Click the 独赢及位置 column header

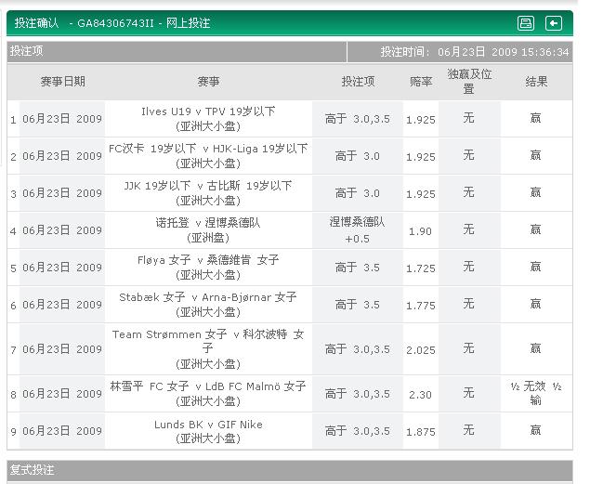(469, 81)
